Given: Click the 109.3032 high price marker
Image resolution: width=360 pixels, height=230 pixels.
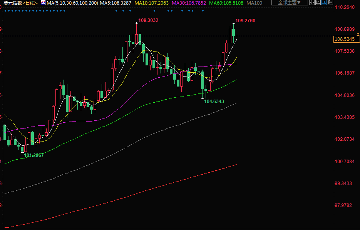Looking at the screenshot, I should [x=148, y=20].
